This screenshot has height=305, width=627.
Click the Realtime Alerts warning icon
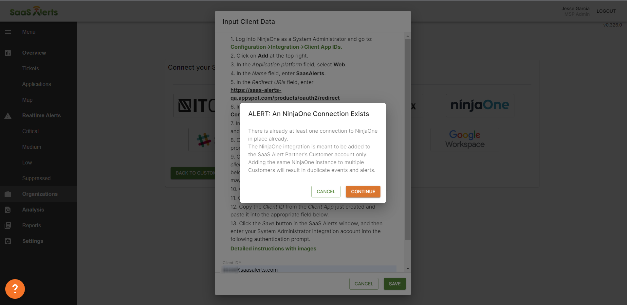coord(8,116)
